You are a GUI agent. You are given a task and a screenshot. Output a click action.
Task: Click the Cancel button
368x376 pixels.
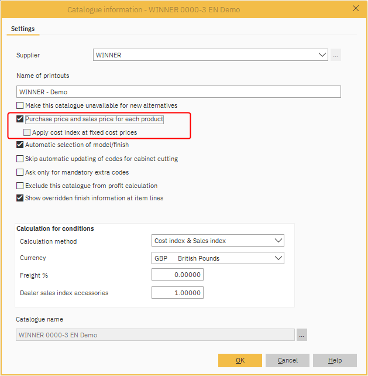[287, 360]
